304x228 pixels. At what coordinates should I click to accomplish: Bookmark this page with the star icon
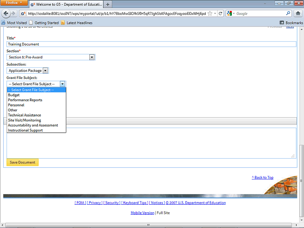pos(210,13)
